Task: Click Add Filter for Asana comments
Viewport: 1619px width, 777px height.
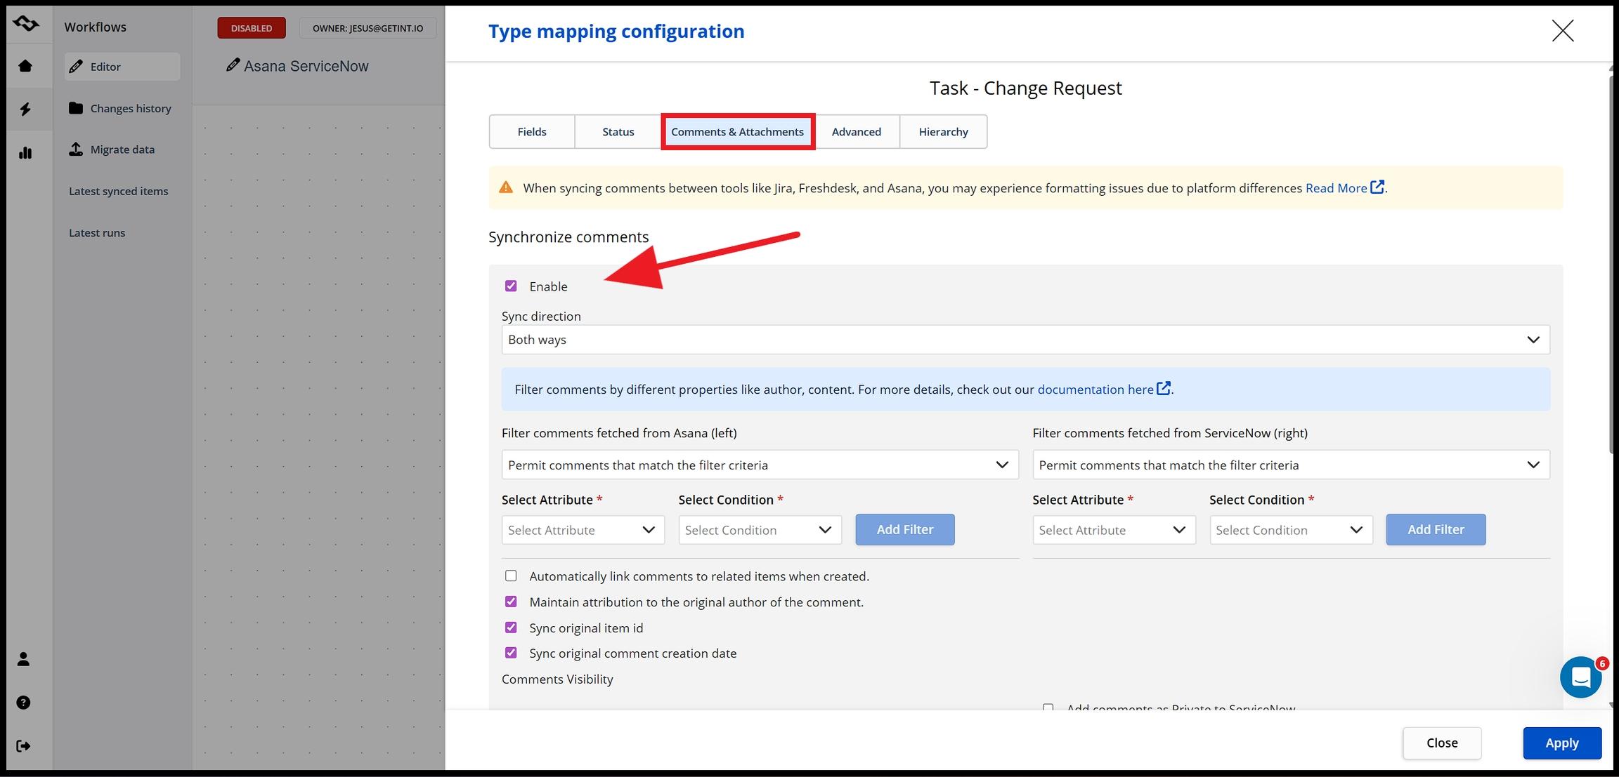Action: 905,529
